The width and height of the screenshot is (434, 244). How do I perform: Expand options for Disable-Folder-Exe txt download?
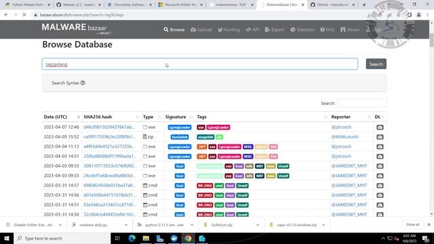(60, 225)
